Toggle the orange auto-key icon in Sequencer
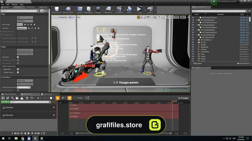Image resolution: width=252 pixels, height=141 pixels. 57,98
